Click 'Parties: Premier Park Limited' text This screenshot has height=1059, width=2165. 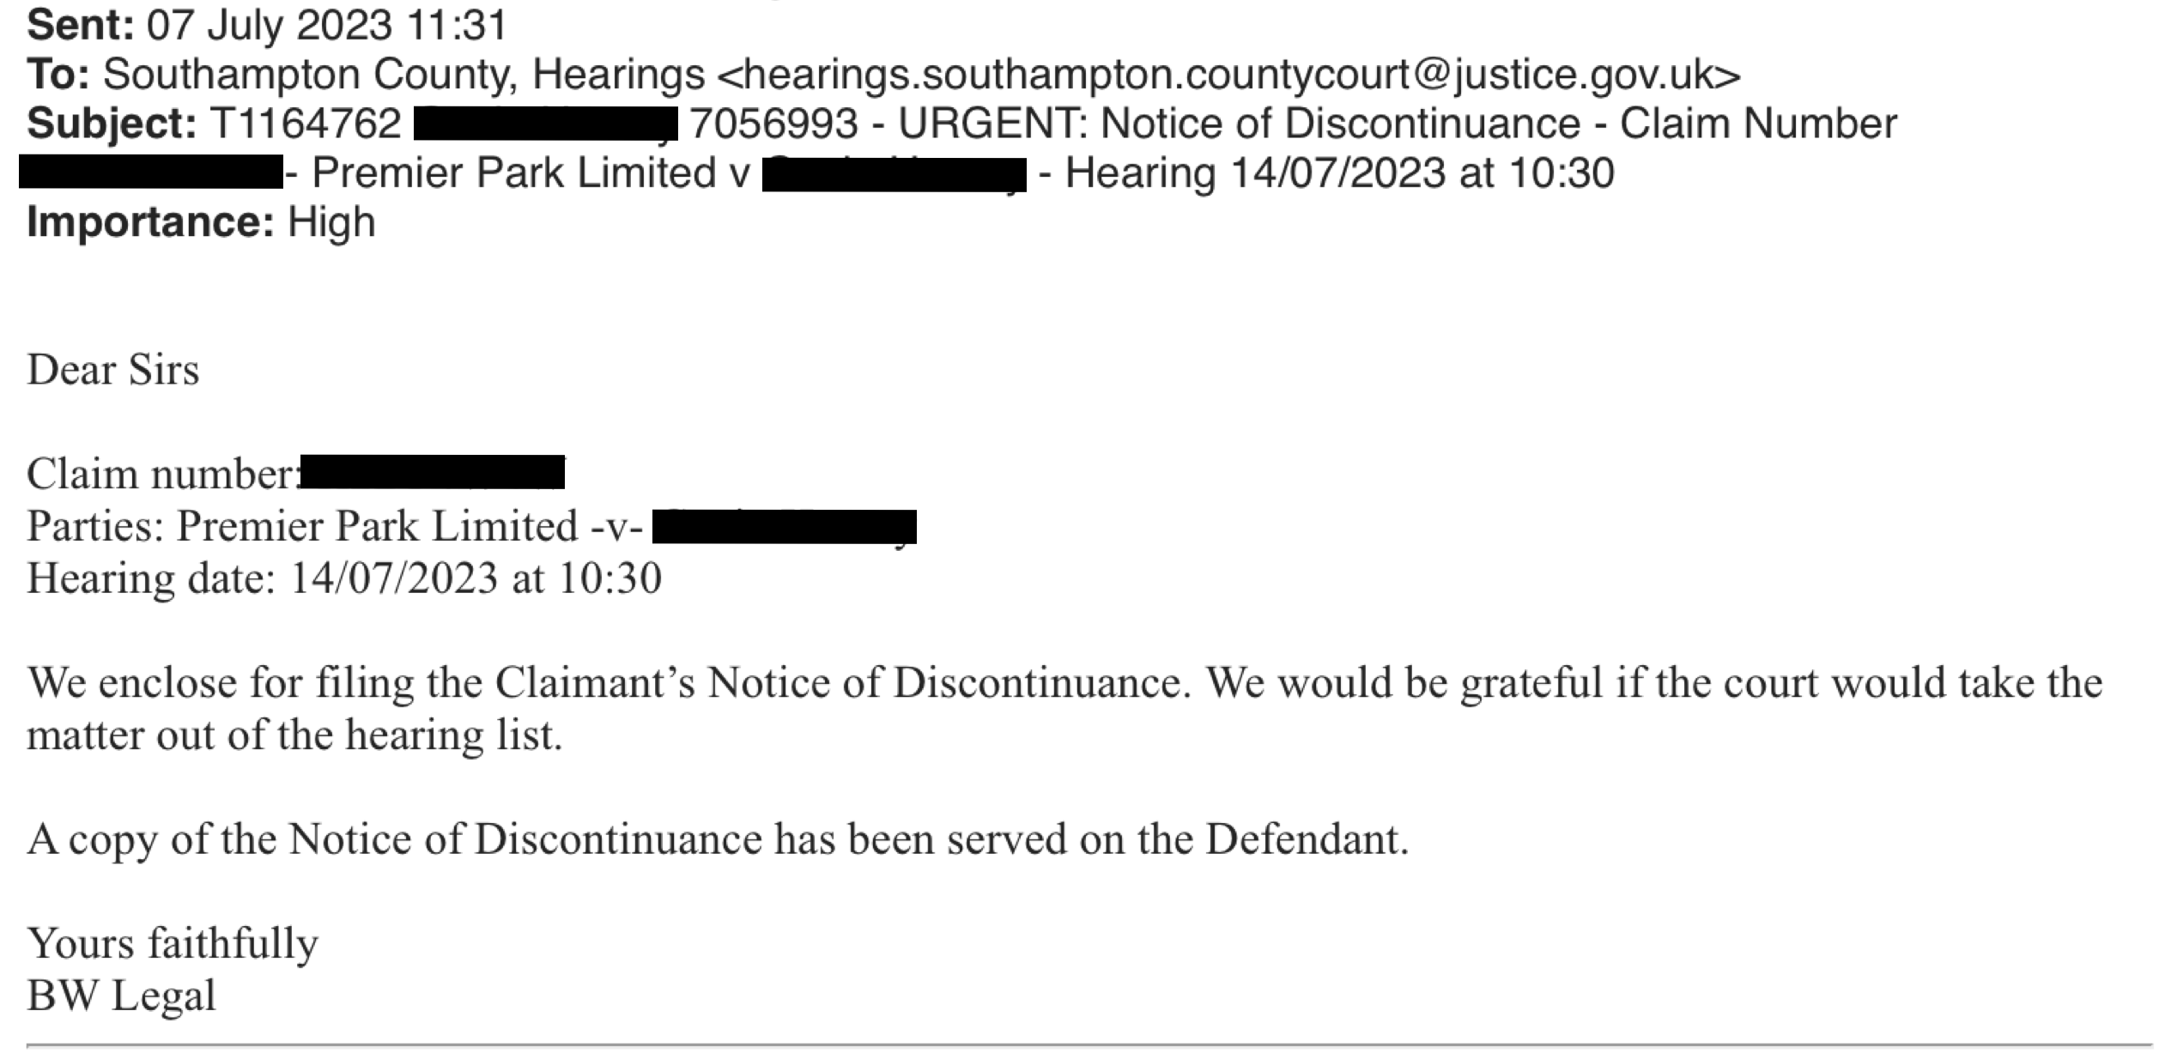(x=302, y=525)
